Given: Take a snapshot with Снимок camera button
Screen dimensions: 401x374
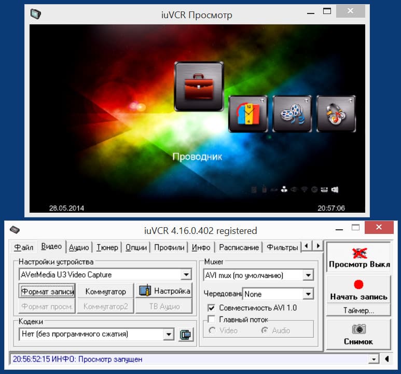Looking at the screenshot, I should 359,334.
